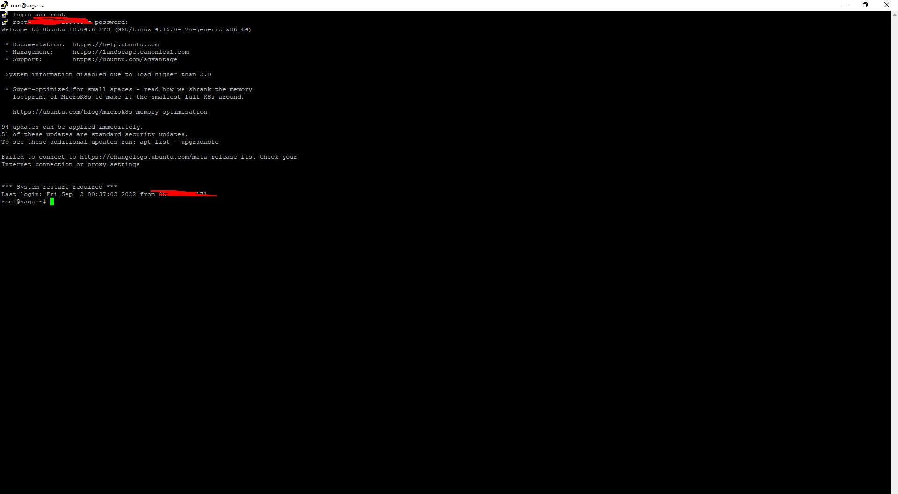The image size is (898, 494).
Task: Click the 'apt list --upgradable' line
Action: (x=110, y=142)
